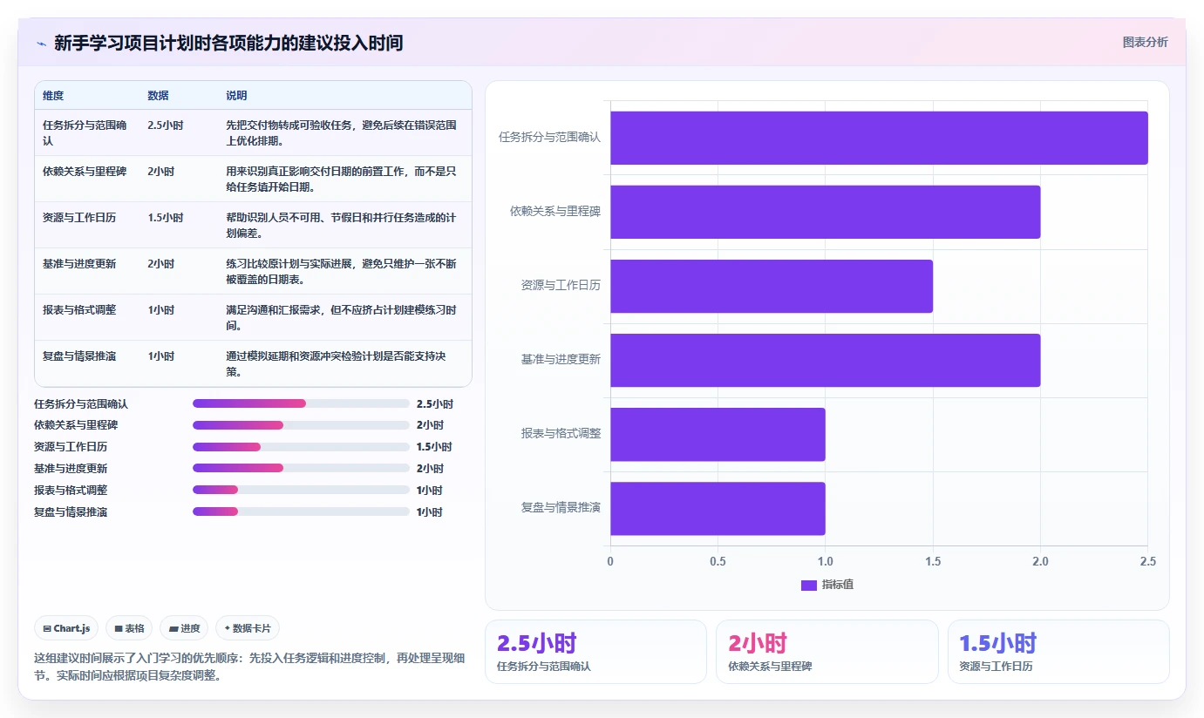Click the description starting 帮助识别人员不可用
1204x718 pixels.
click(x=341, y=225)
